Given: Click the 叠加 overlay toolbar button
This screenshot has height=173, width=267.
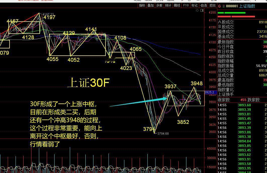Looking at the screenshot, I should click(x=151, y=6).
